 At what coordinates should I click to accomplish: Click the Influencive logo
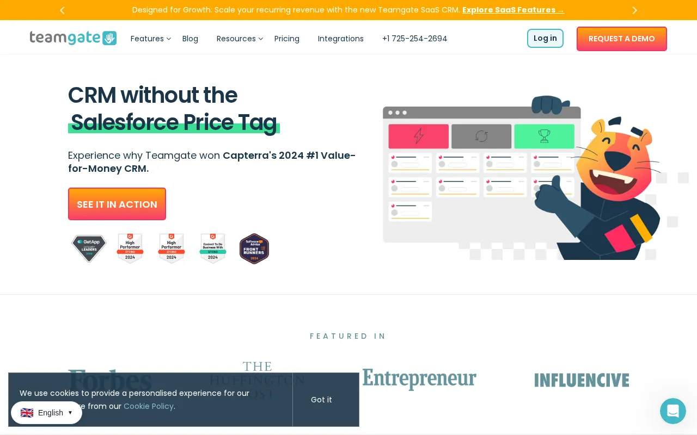tap(582, 380)
